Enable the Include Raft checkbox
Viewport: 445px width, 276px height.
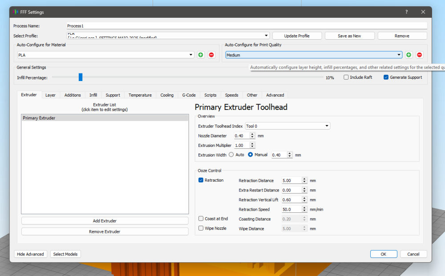(x=346, y=77)
